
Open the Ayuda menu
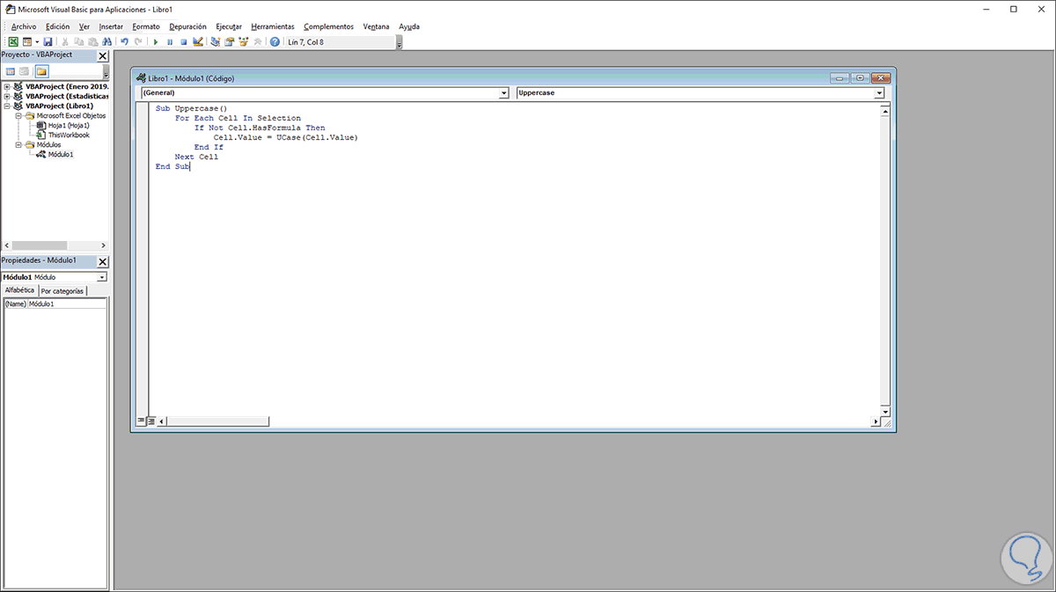pos(409,26)
